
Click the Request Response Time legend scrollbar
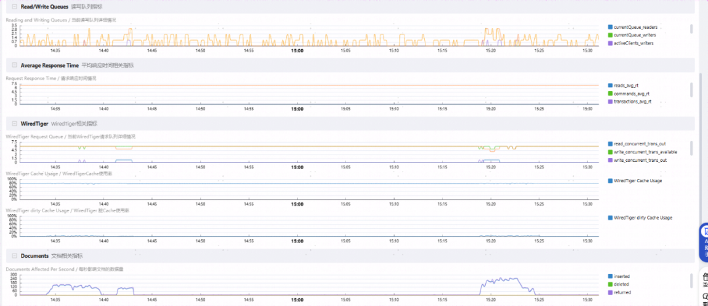coord(691,89)
